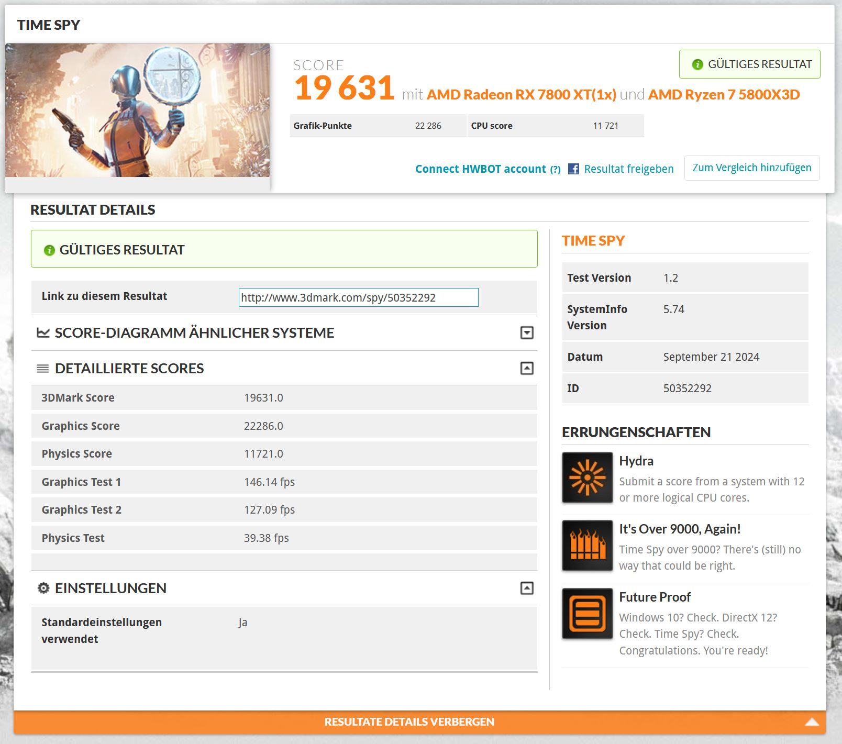Click the Grafik-Punkte value 22 286

coord(428,126)
